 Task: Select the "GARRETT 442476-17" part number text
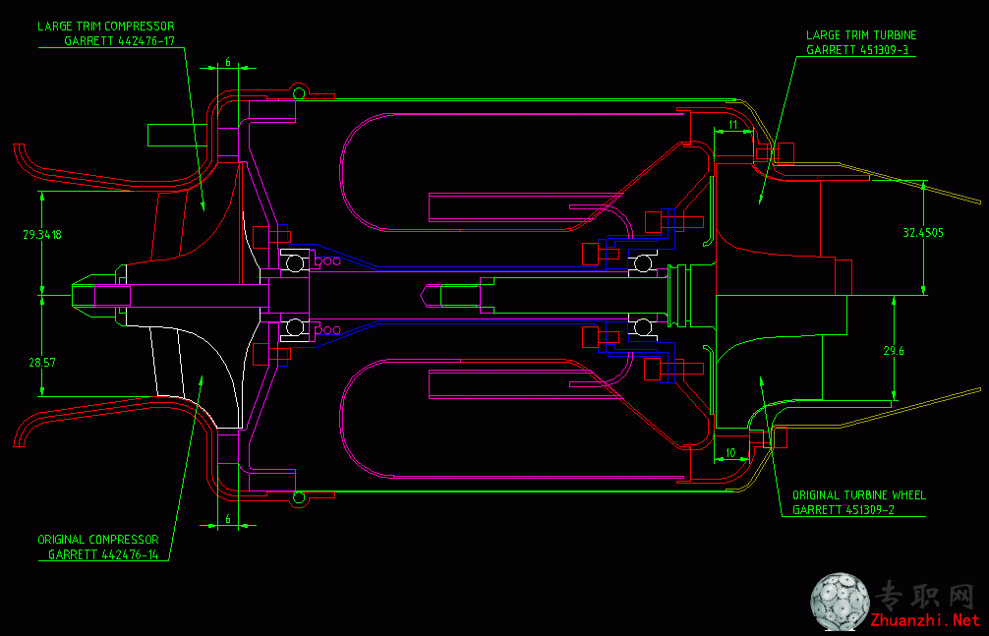point(119,41)
